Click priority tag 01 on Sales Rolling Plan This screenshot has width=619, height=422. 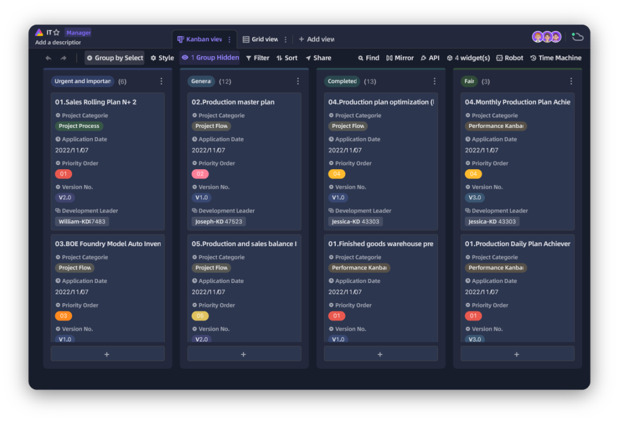pyautogui.click(x=63, y=174)
